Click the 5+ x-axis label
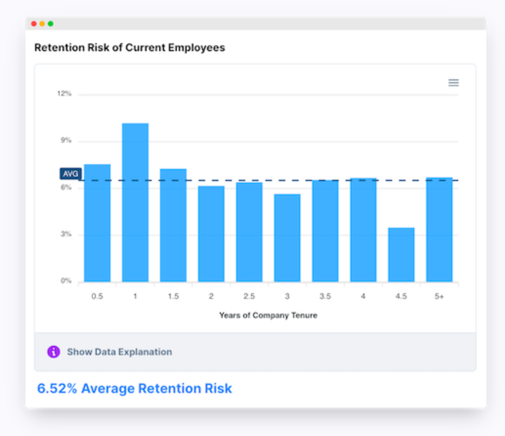Image resolution: width=505 pixels, height=436 pixels. [439, 296]
